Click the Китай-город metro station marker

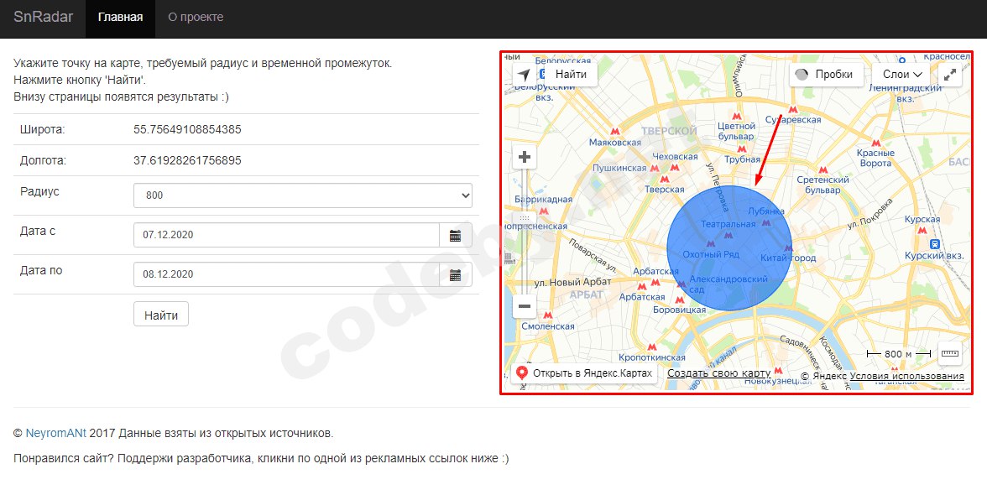click(x=788, y=248)
